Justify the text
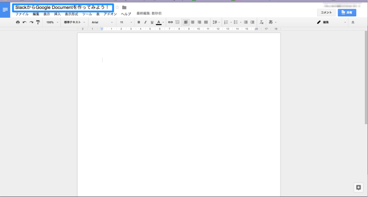The width and height of the screenshot is (368, 197). [x=206, y=22]
